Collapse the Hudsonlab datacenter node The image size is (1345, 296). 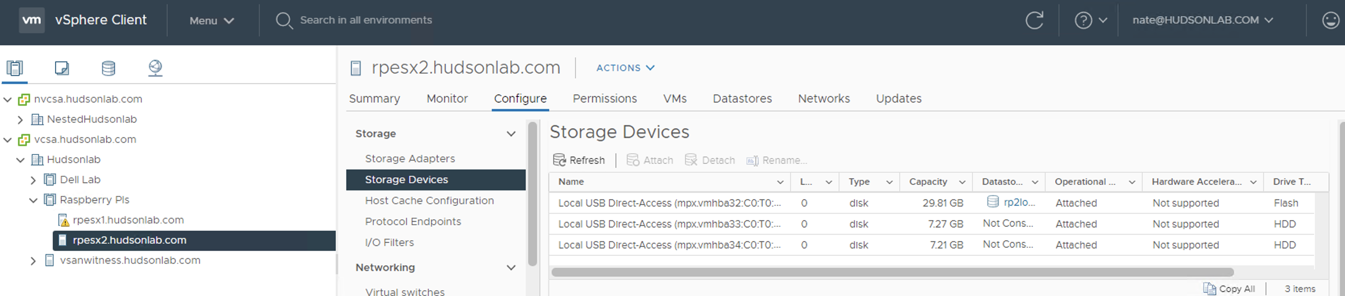point(20,159)
